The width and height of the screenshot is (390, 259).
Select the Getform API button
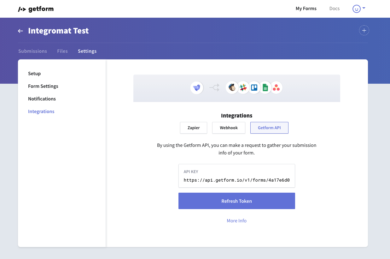(269, 128)
